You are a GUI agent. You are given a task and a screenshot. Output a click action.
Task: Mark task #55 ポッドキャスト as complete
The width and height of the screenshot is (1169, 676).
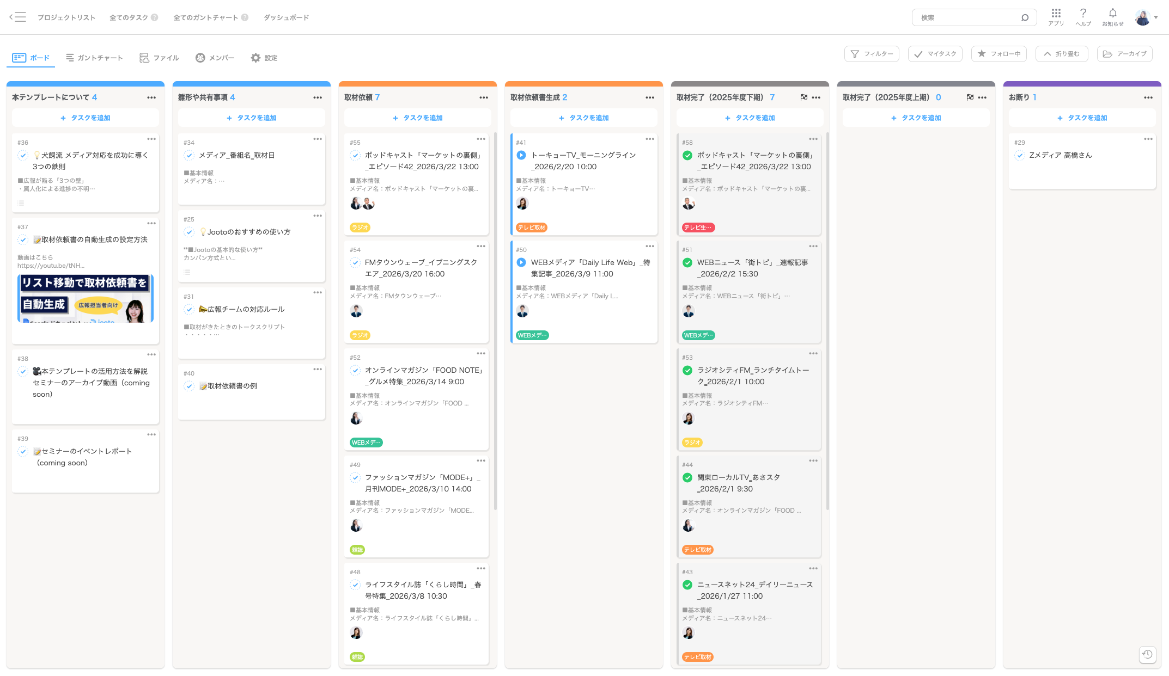pyautogui.click(x=355, y=156)
